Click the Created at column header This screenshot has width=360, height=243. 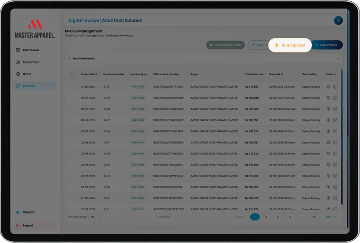[276, 75]
